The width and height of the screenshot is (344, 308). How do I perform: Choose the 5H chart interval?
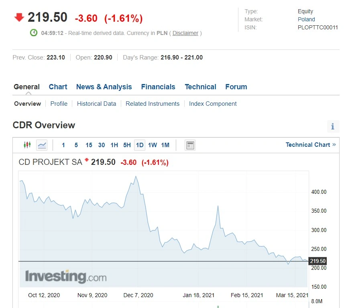[127, 145]
